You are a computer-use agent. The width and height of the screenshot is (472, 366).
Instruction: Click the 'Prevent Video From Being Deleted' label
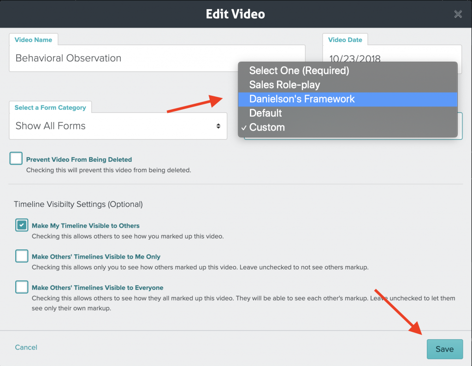pos(79,159)
